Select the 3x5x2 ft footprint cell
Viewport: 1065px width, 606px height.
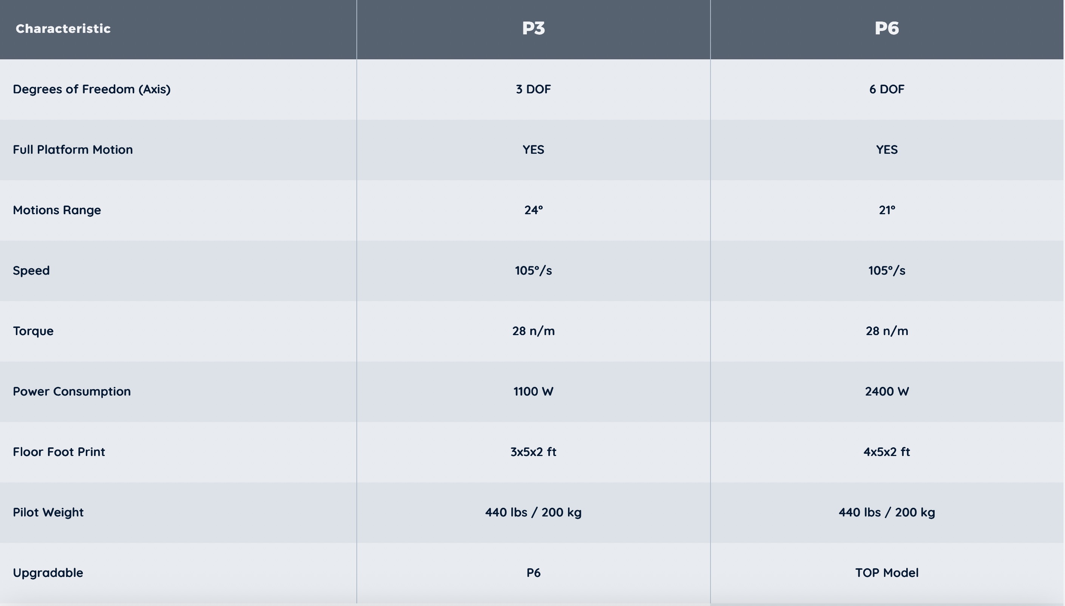(x=533, y=451)
